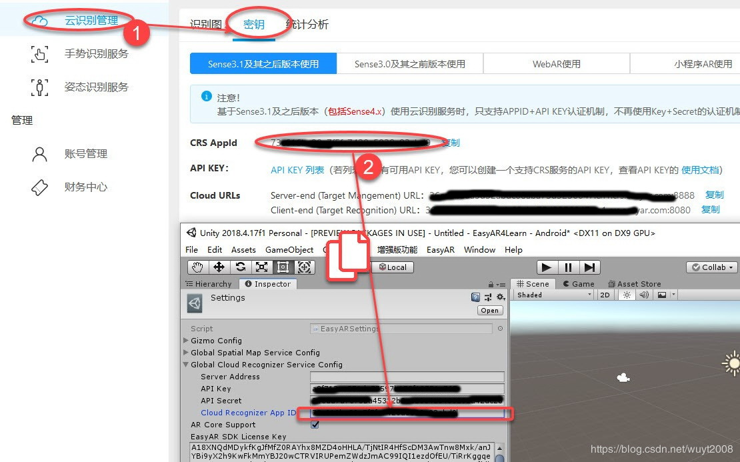This screenshot has height=462, width=740.
Task: Switch to the Hierarchy tab
Action: 209,284
